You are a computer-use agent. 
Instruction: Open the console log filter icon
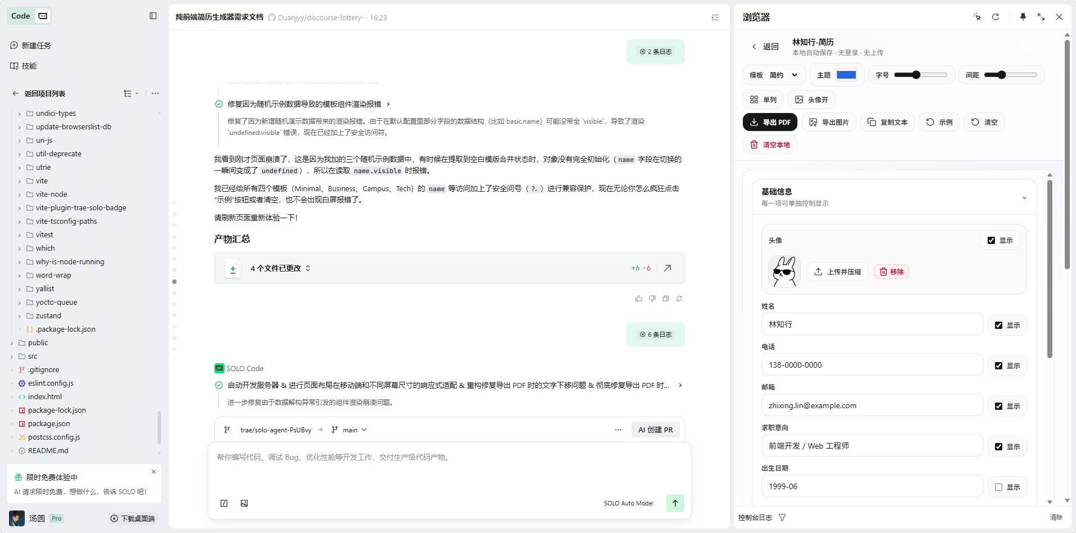[x=782, y=517]
